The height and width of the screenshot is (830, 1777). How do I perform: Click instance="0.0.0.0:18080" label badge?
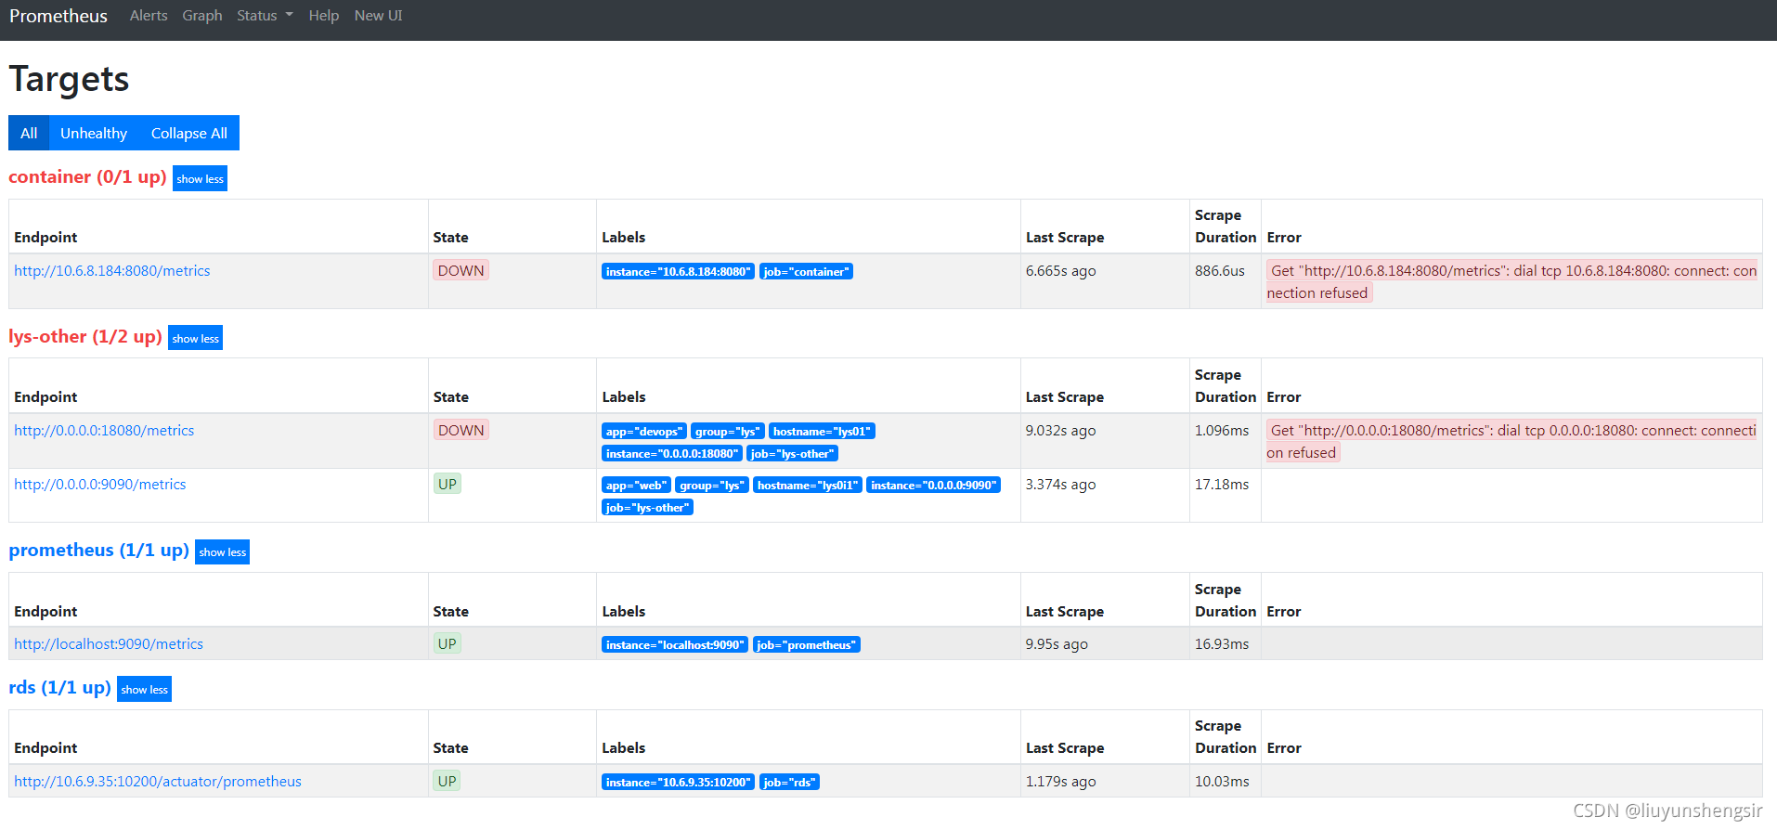[x=671, y=454]
